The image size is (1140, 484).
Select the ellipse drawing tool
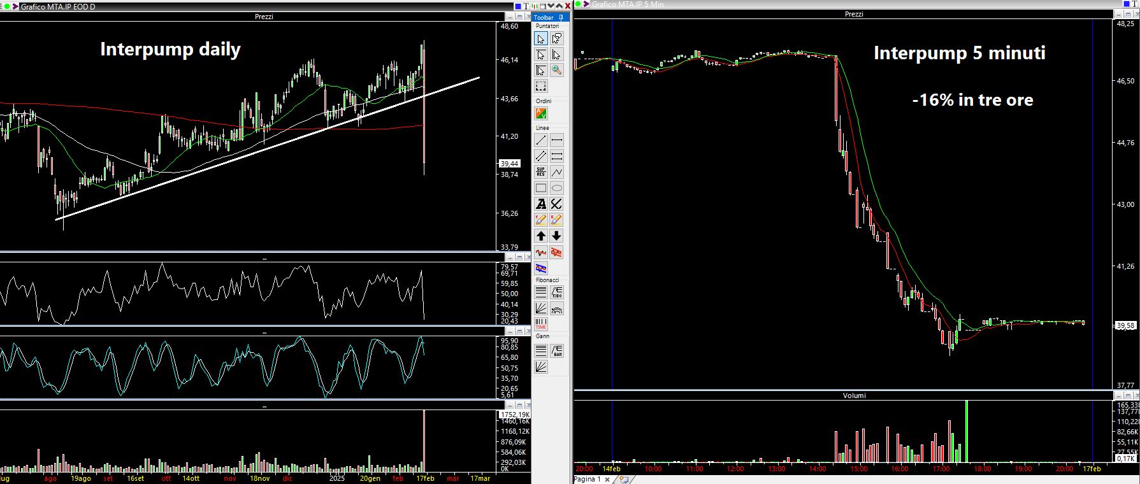coord(557,188)
